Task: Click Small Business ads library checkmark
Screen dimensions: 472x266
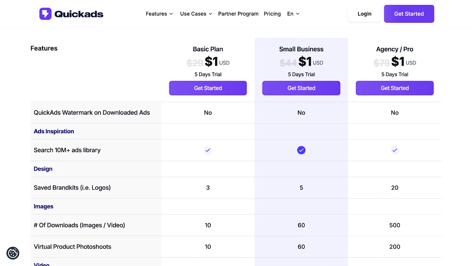Action: pos(301,150)
